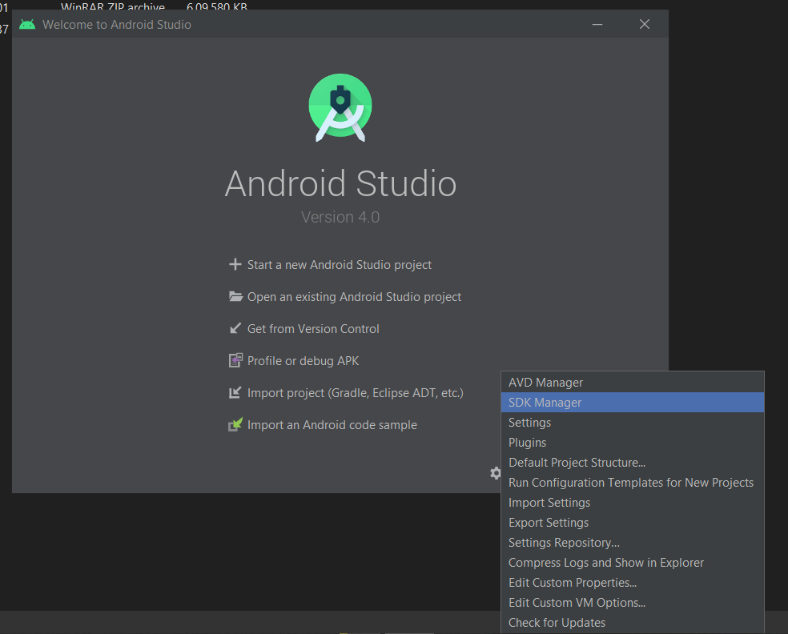Select Default Project Structure...
Image resolution: width=788 pixels, height=634 pixels.
pyautogui.click(x=632, y=463)
